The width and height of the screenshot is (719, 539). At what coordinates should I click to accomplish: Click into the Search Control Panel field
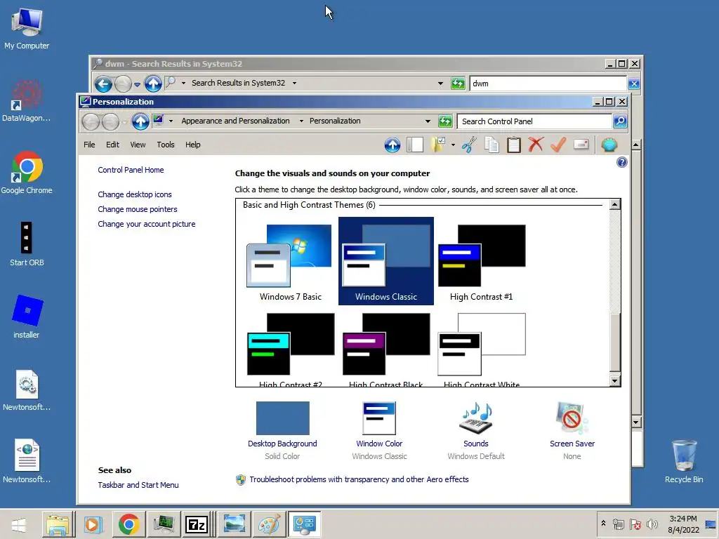(534, 121)
